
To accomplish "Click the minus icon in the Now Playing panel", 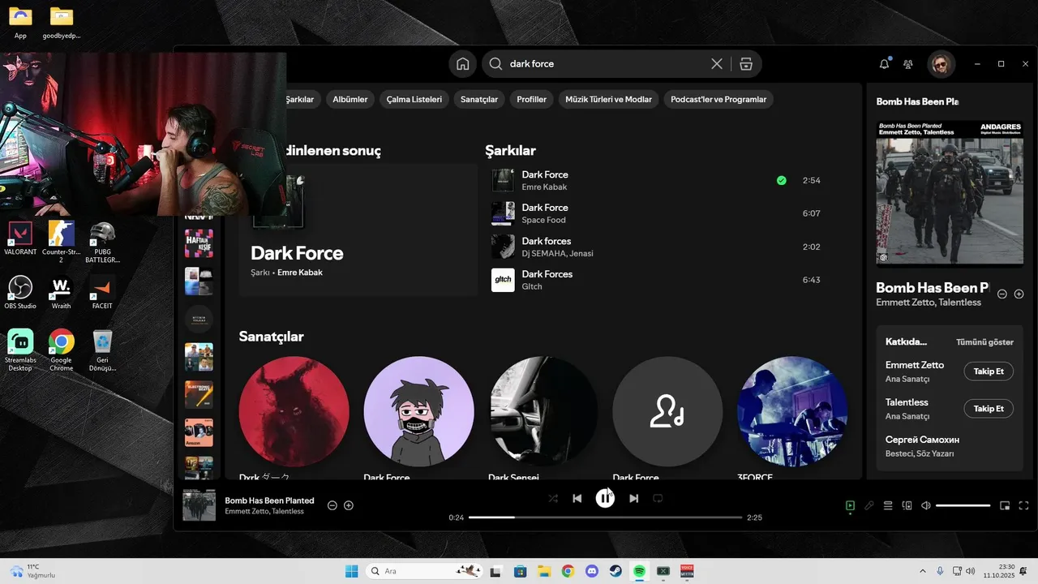I will pyautogui.click(x=1002, y=294).
